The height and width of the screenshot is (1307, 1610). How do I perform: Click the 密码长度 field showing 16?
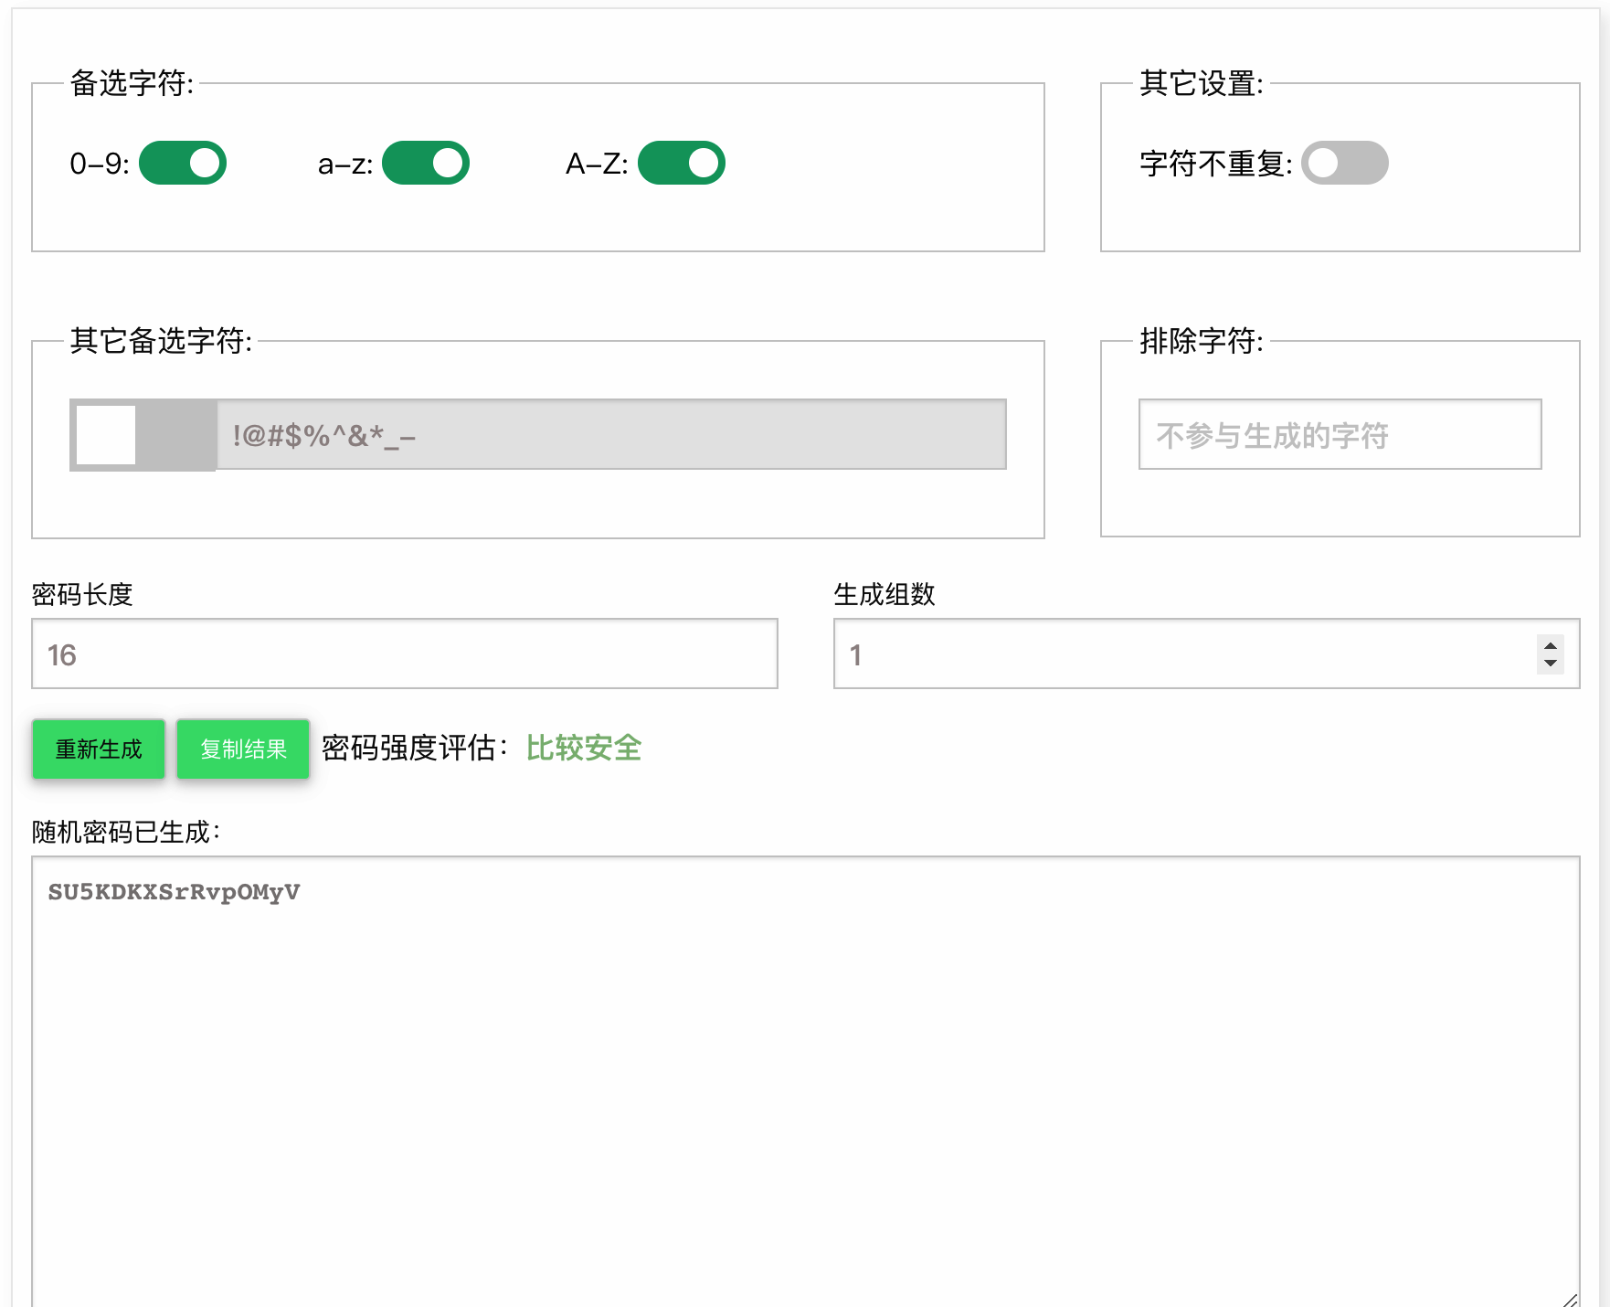point(404,653)
